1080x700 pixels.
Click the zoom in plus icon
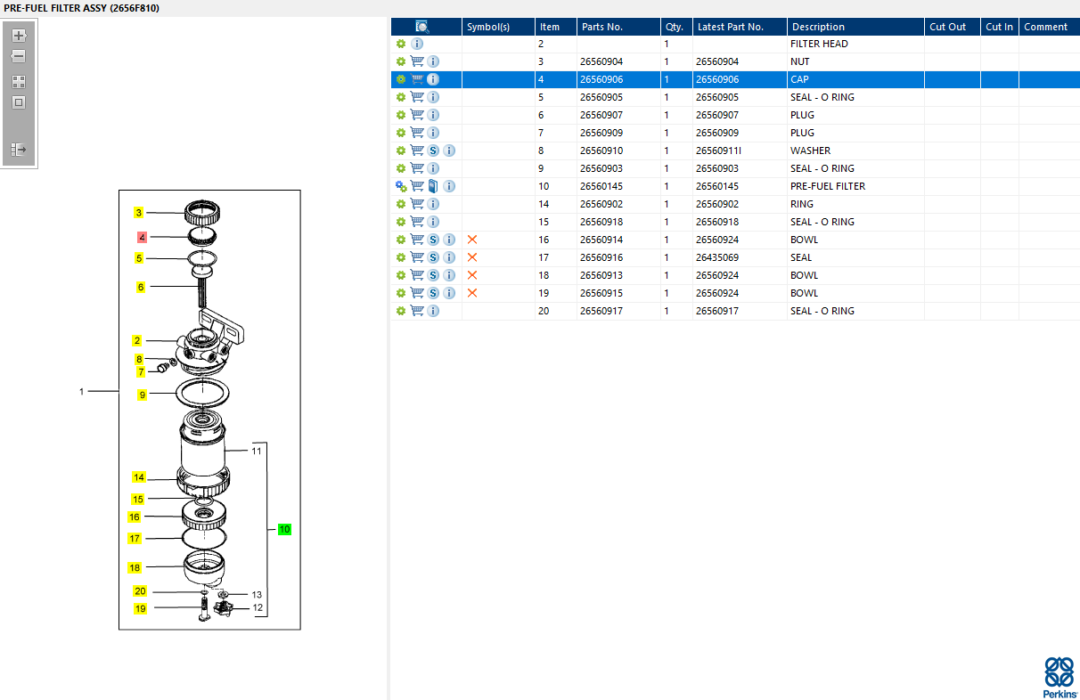(x=19, y=36)
